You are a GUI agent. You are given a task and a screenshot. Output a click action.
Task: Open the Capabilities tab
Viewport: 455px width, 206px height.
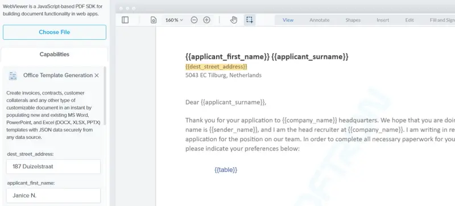[x=55, y=54]
